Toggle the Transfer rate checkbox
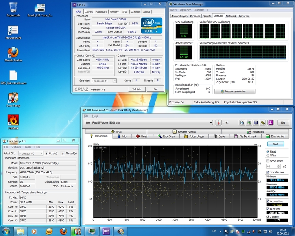The height and width of the screenshot is (236, 295). pyautogui.click(x=268, y=172)
